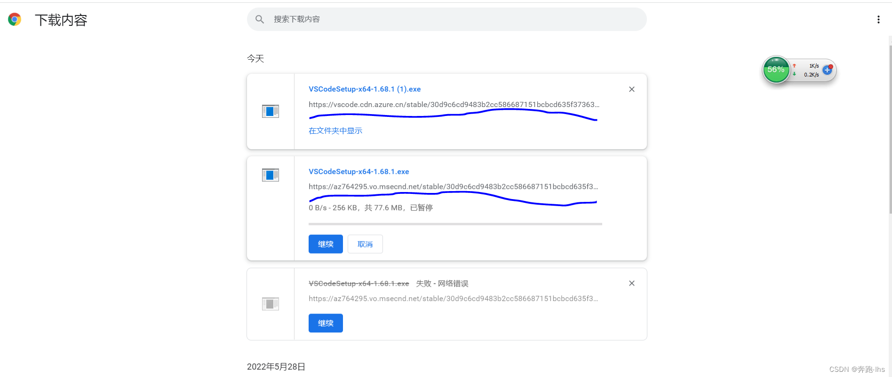Open failed download's msecnd.net URL
Viewport: 892px width, 377px height.
click(454, 298)
